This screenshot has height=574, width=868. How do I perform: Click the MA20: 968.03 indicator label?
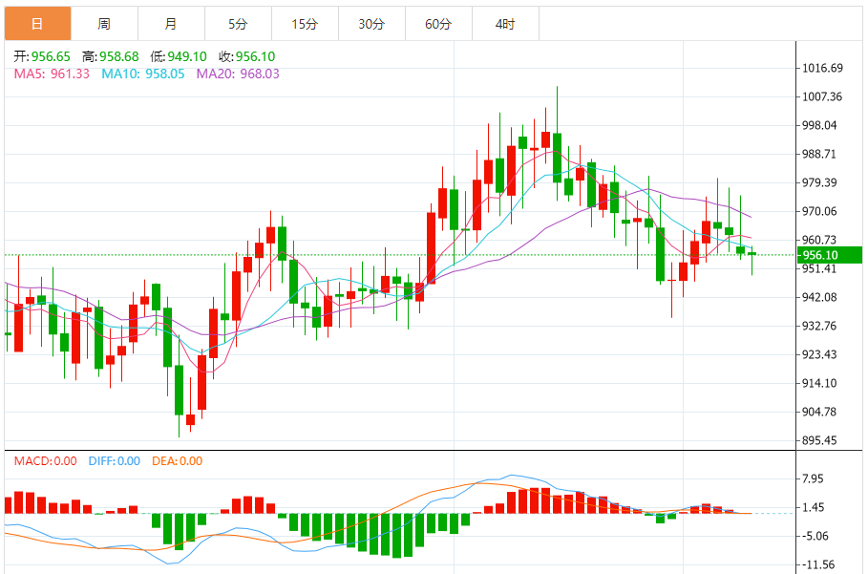click(238, 74)
